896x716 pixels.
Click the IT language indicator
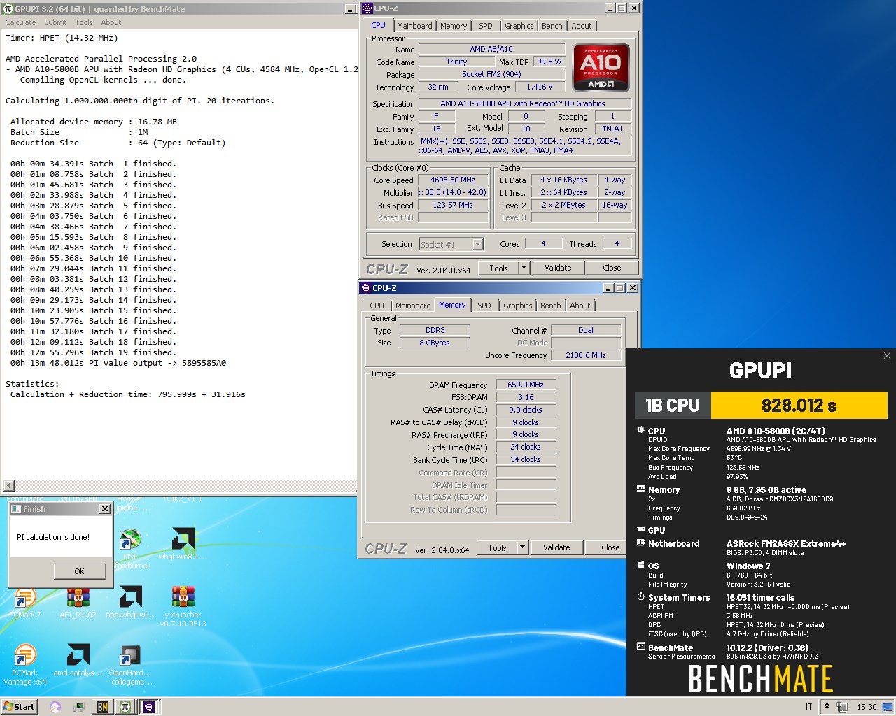(x=808, y=706)
